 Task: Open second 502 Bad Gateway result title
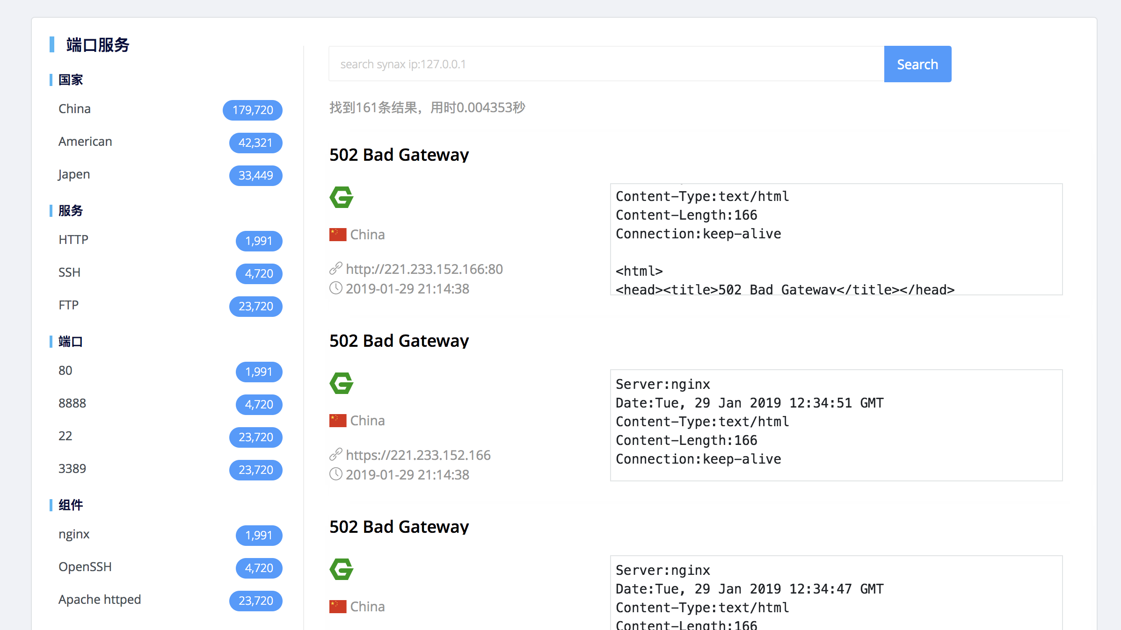pos(399,341)
